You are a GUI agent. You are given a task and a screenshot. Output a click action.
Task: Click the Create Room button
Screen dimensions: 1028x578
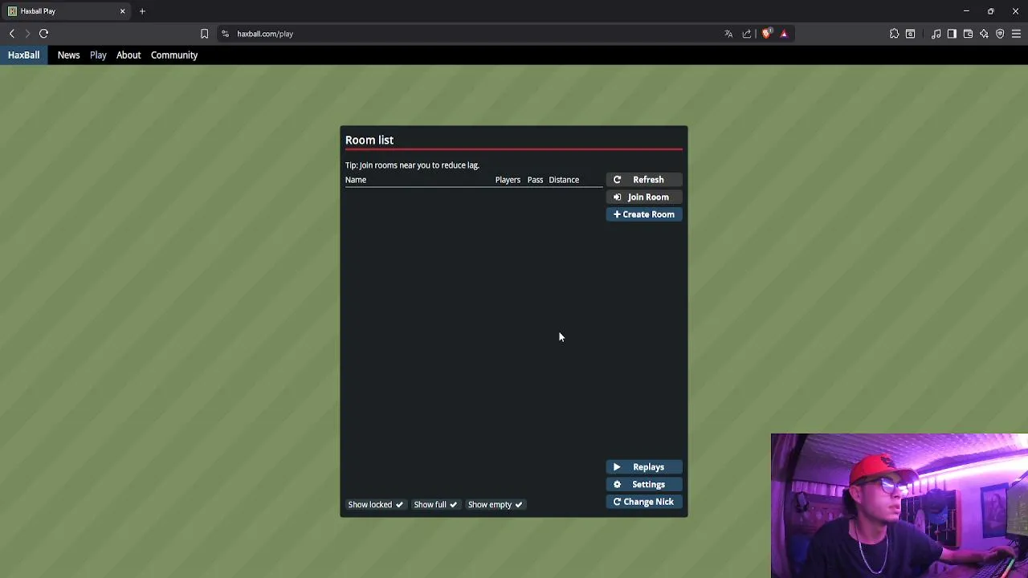644,214
